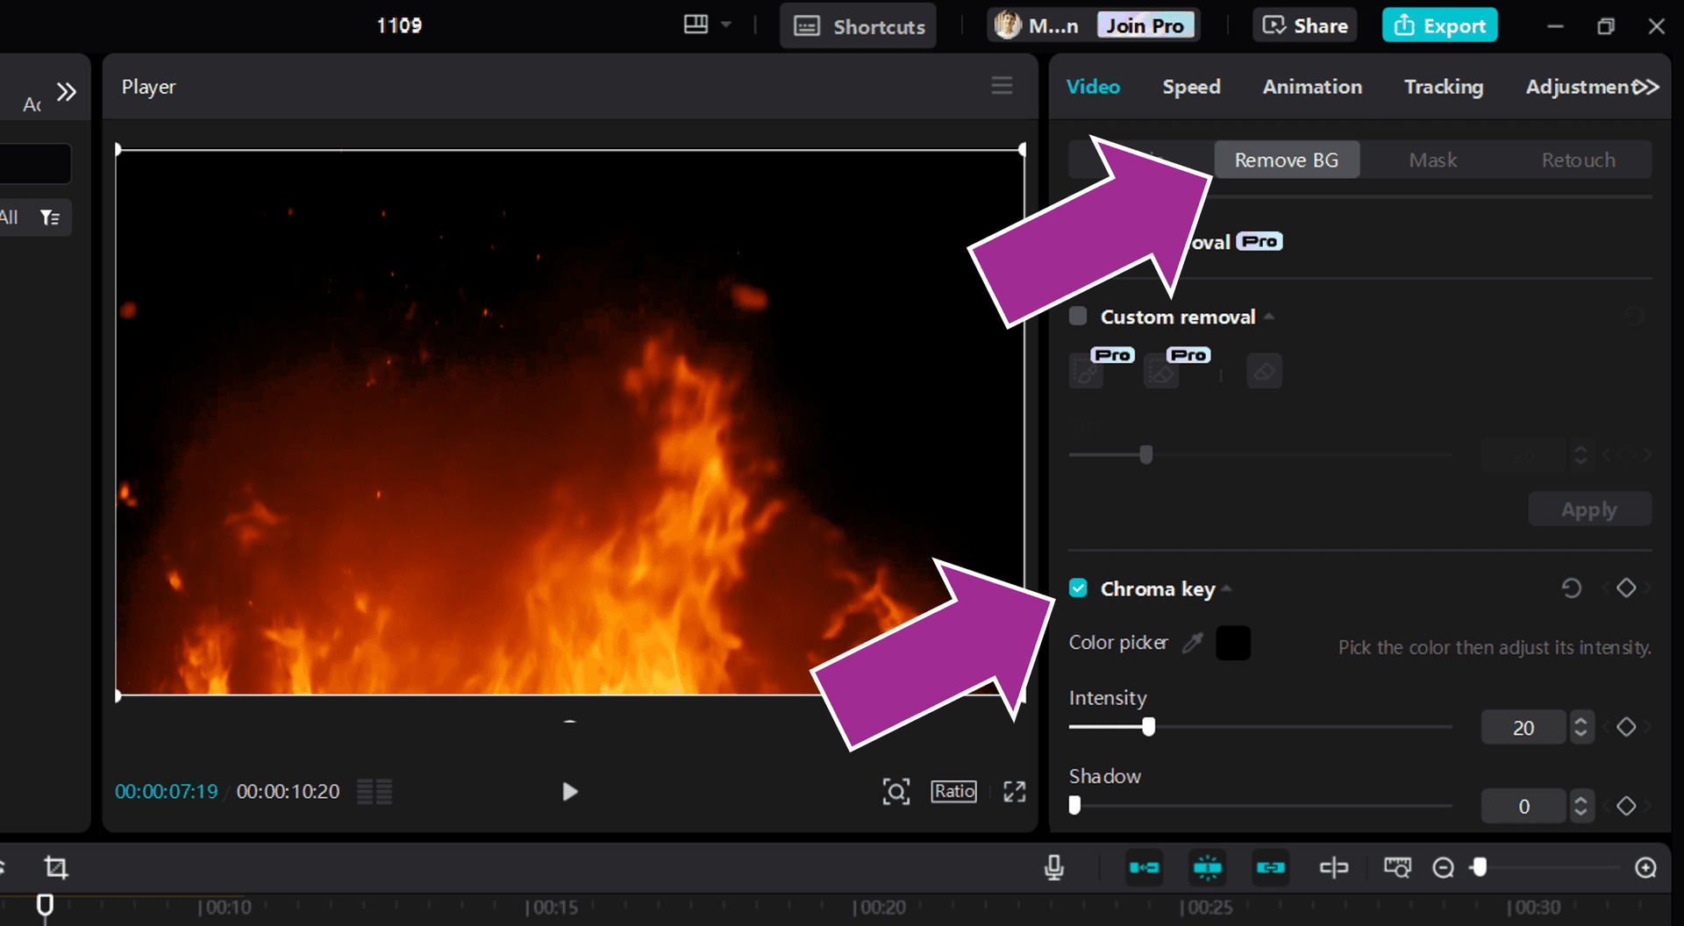Zoom out the timeline
1684x926 pixels.
pos(1443,868)
